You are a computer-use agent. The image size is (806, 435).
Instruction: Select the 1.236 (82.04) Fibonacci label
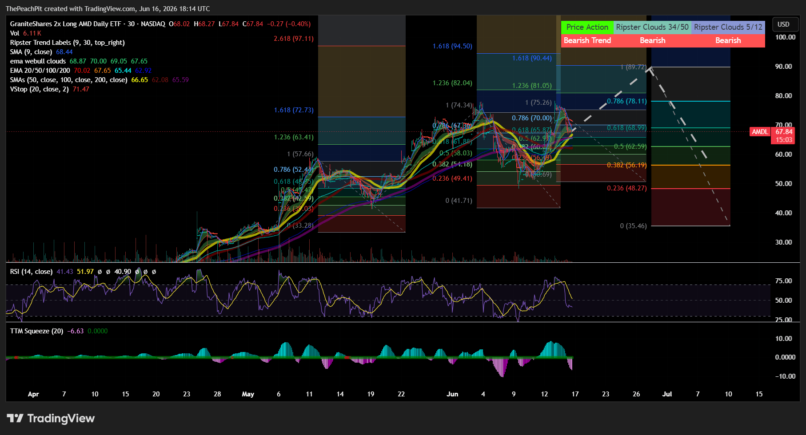click(452, 83)
